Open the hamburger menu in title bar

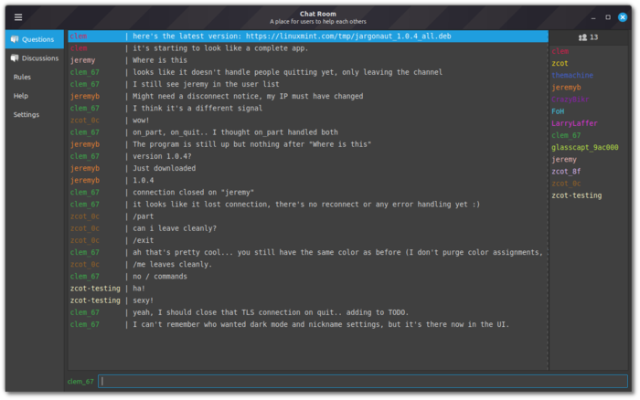click(18, 16)
